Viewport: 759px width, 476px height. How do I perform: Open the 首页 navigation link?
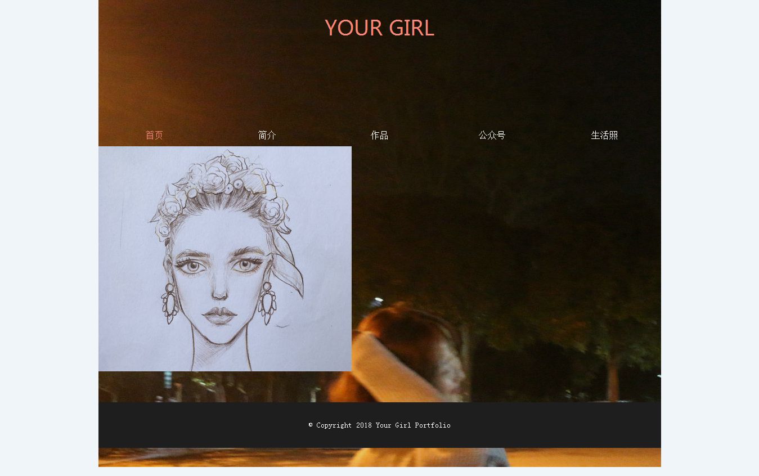coord(154,135)
